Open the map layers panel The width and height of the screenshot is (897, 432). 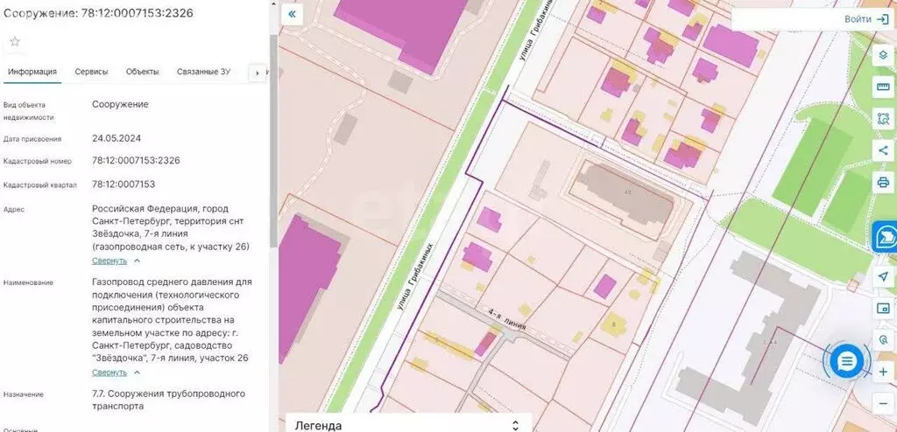[x=883, y=55]
